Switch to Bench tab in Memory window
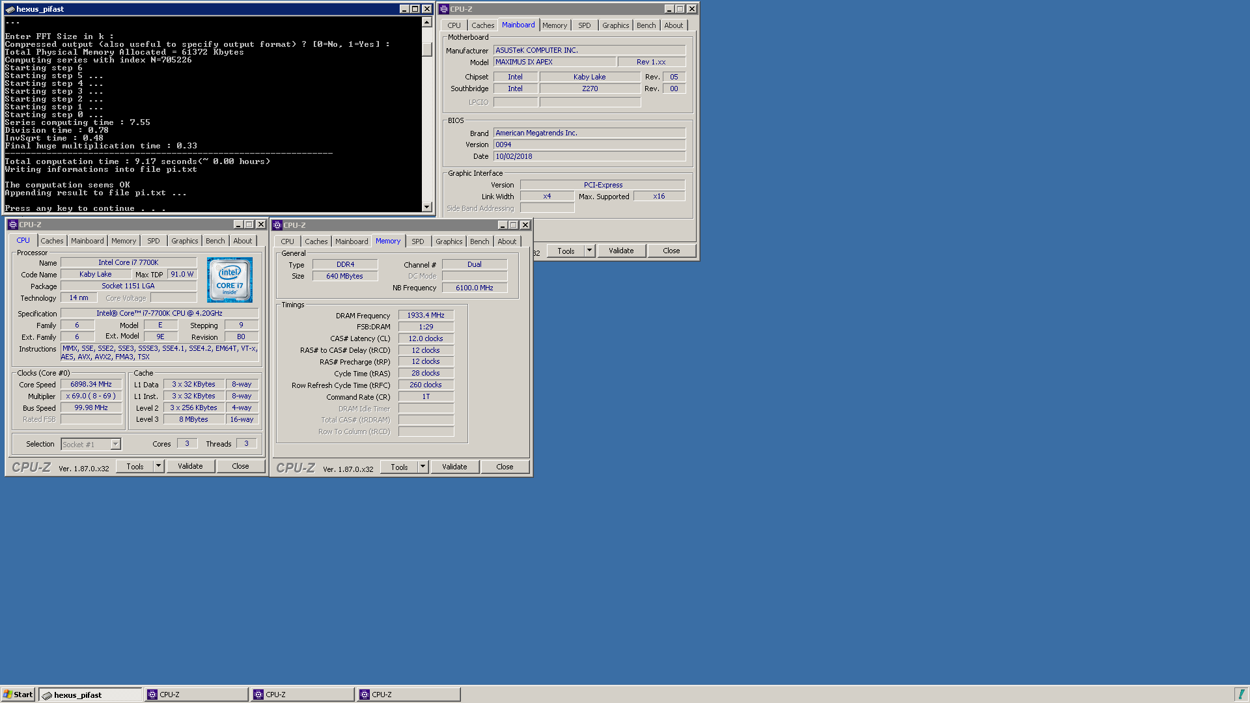1250x703 pixels. [x=480, y=241]
